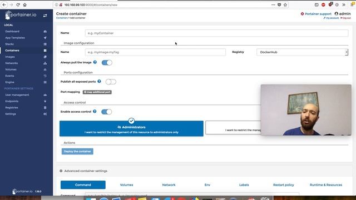356x200 pixels.
Task: Open Settings in the sidebar
Action: [x=11, y=114]
